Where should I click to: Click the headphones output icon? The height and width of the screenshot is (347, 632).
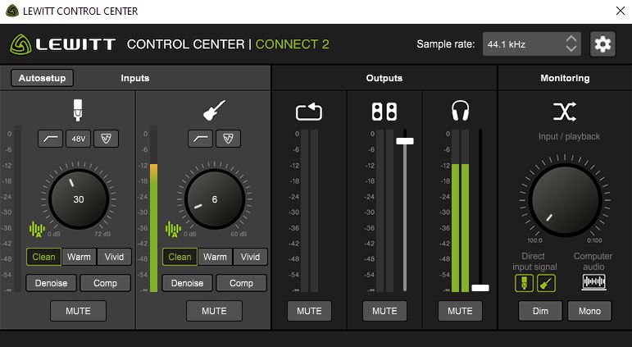460,111
